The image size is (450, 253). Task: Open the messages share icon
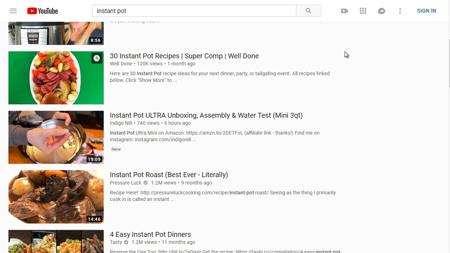[381, 11]
